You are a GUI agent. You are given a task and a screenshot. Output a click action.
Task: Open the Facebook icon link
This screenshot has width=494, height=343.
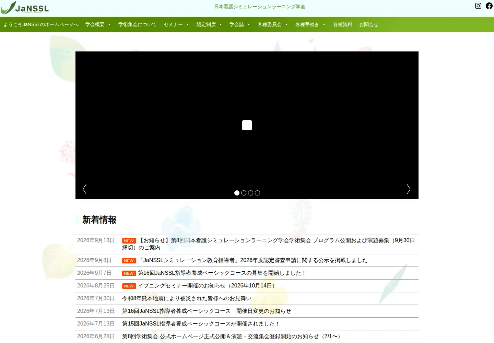click(x=489, y=6)
